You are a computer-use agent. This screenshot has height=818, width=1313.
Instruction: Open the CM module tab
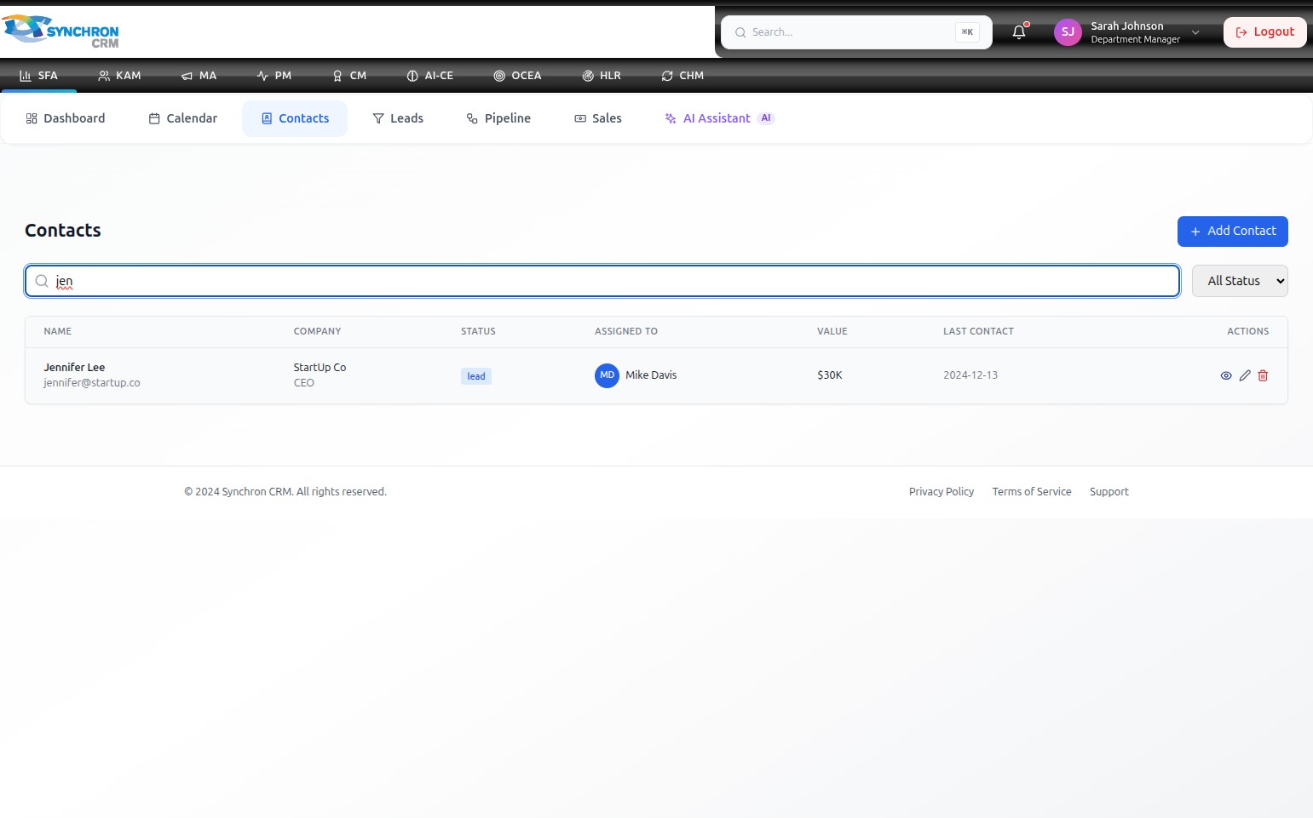pyautogui.click(x=349, y=76)
